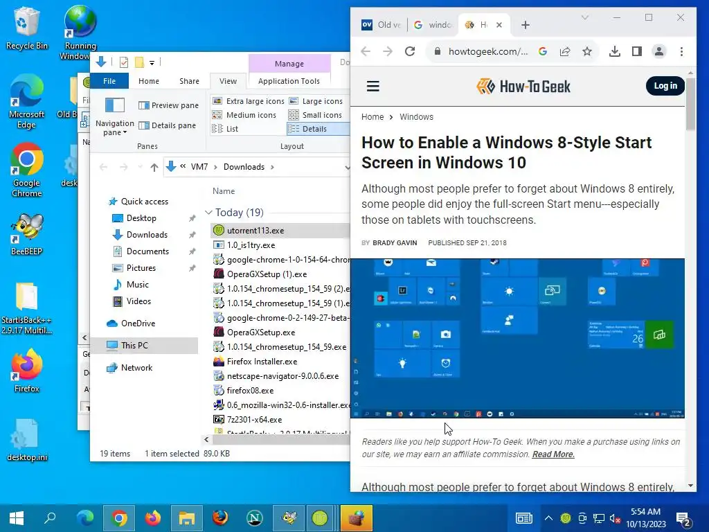Image resolution: width=709 pixels, height=532 pixels.
Task: Open Navigation pane dropdown
Action: click(x=114, y=116)
